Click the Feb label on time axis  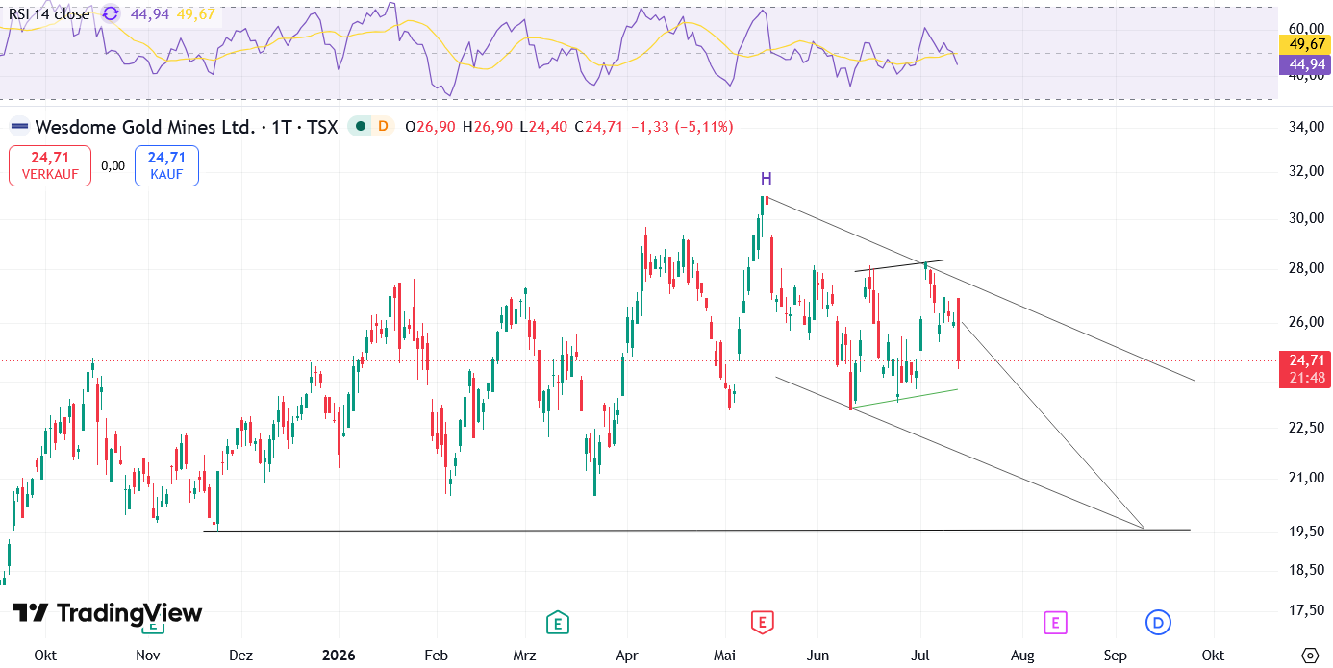coord(437,656)
